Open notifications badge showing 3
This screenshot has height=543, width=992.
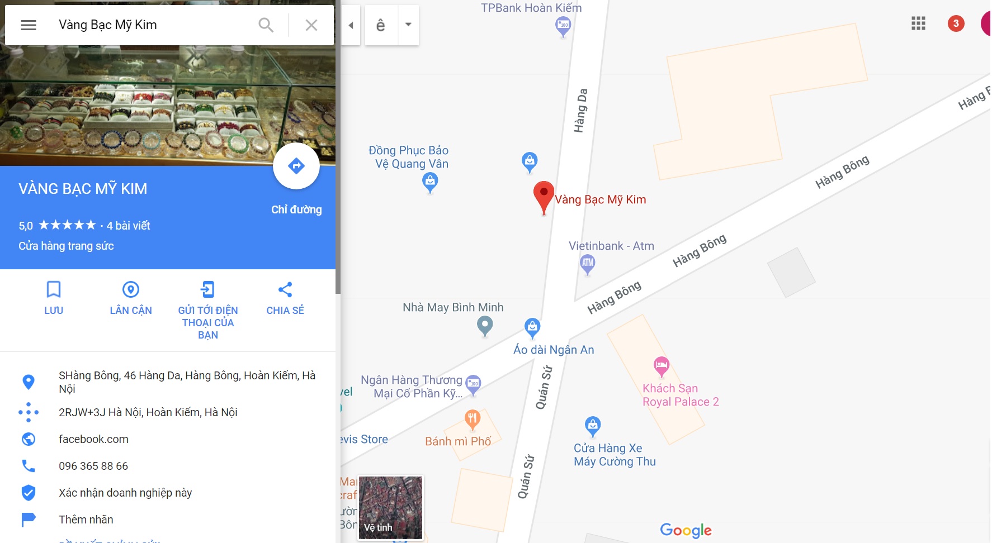pos(956,23)
